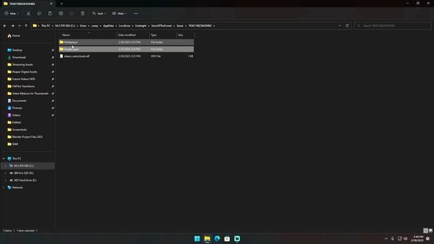Click the Cut scissors icon
434x244 pixels.
click(28, 14)
